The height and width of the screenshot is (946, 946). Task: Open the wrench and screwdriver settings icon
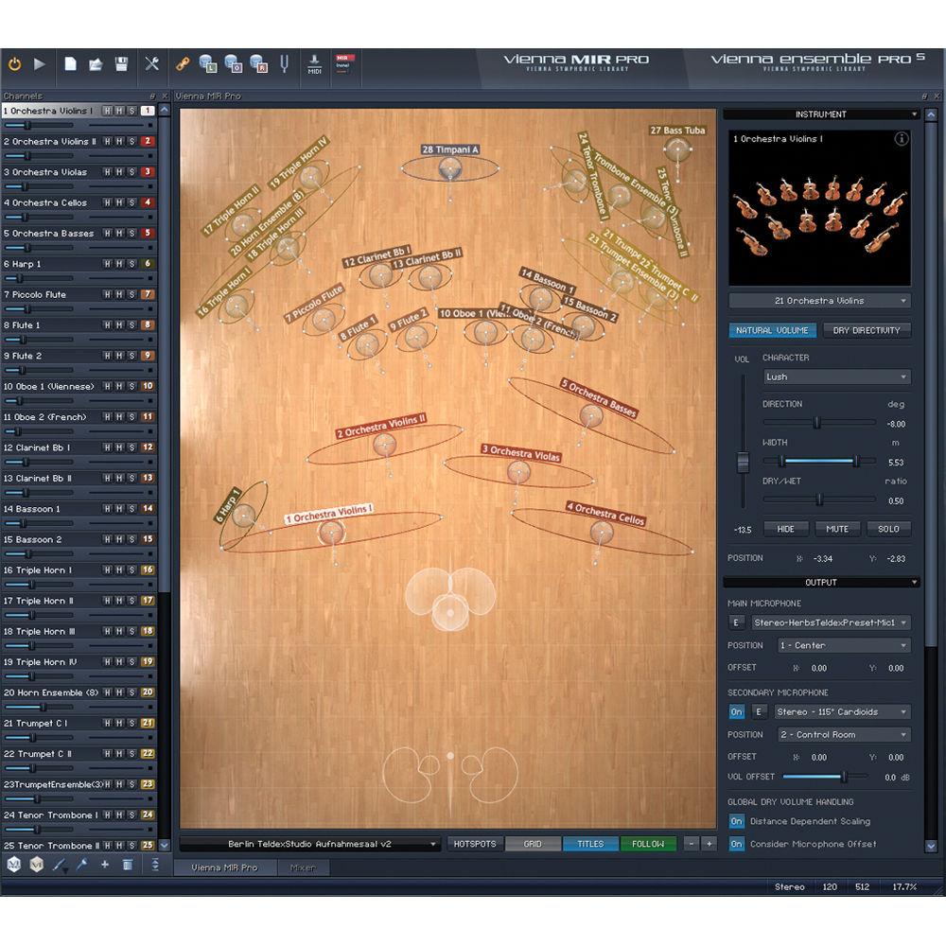tap(151, 64)
